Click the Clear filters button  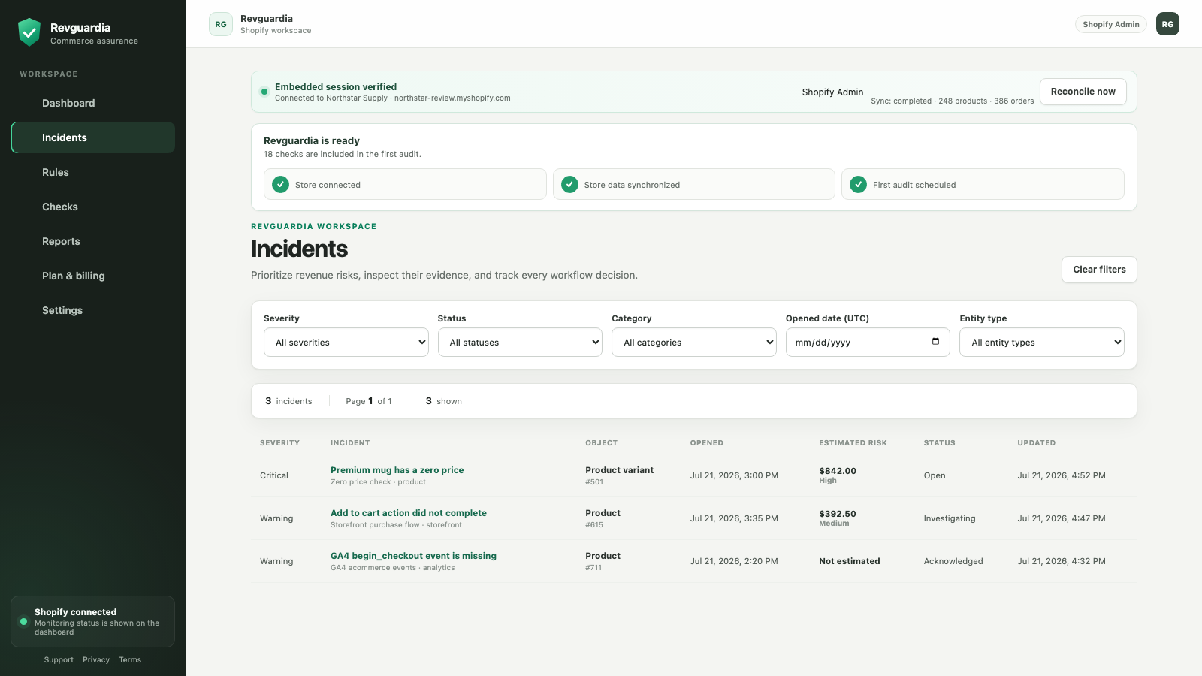(x=1099, y=270)
